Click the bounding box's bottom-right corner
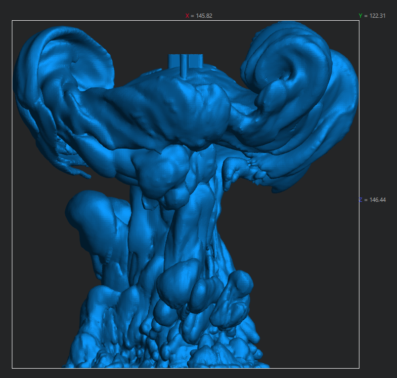Image resolution: width=397 pixels, height=378 pixels. pyautogui.click(x=358, y=368)
